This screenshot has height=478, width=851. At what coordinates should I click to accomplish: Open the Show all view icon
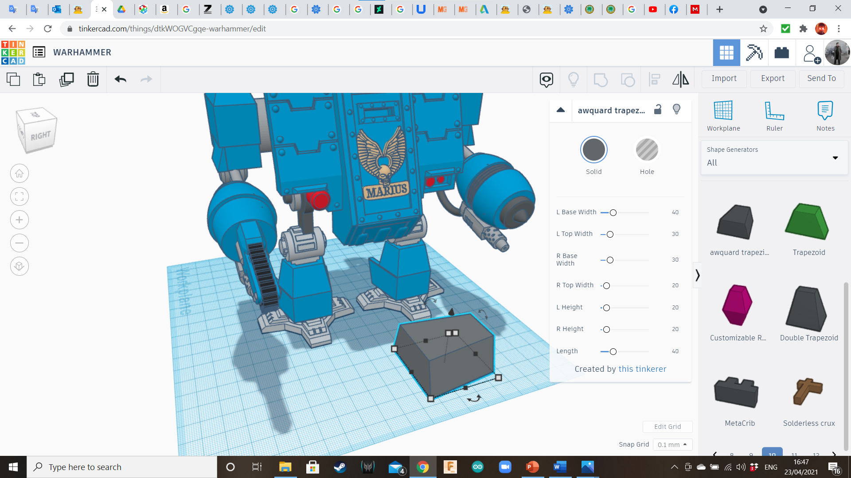[547, 80]
